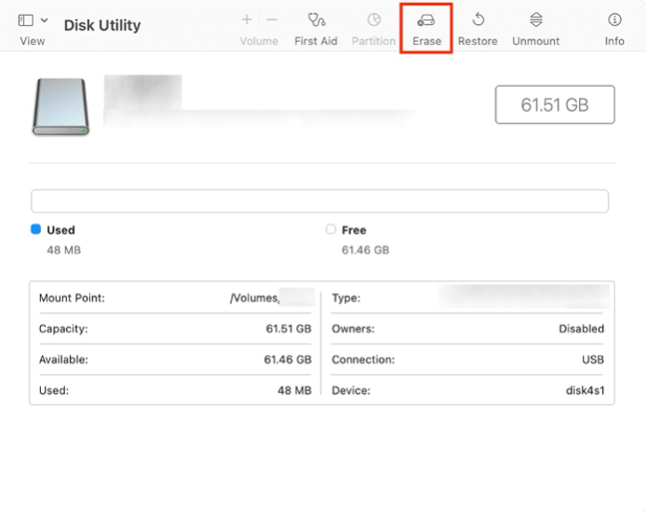The image size is (646, 512).
Task: Click the white Free color swatch
Action: click(x=330, y=229)
